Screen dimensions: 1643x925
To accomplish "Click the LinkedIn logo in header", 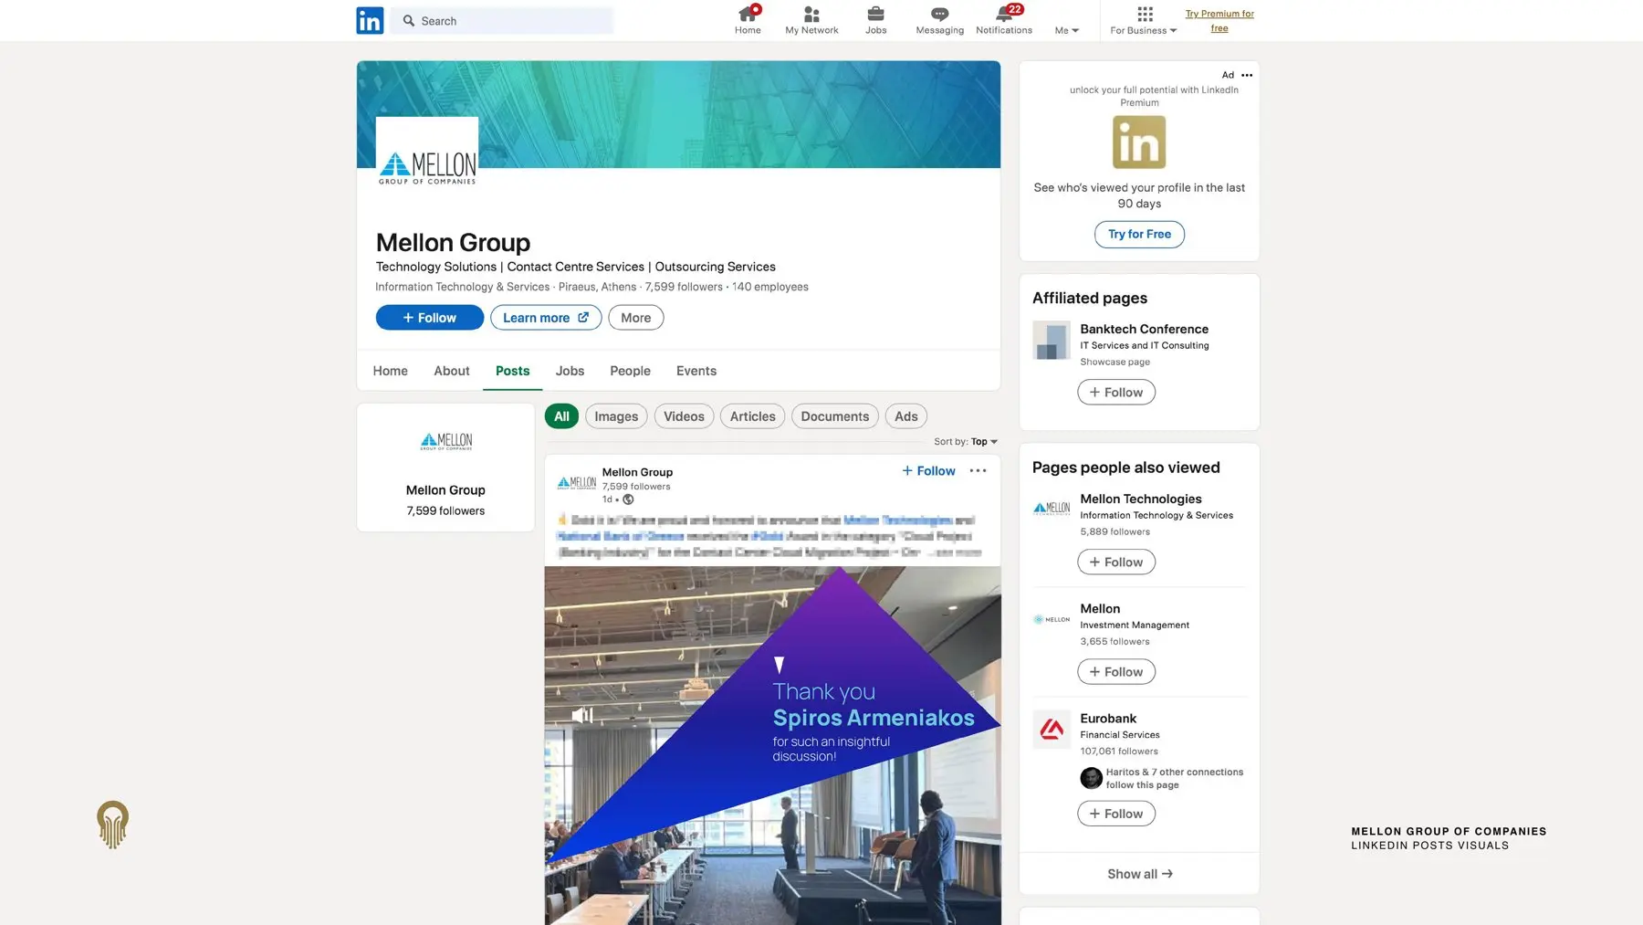I will pos(370,20).
